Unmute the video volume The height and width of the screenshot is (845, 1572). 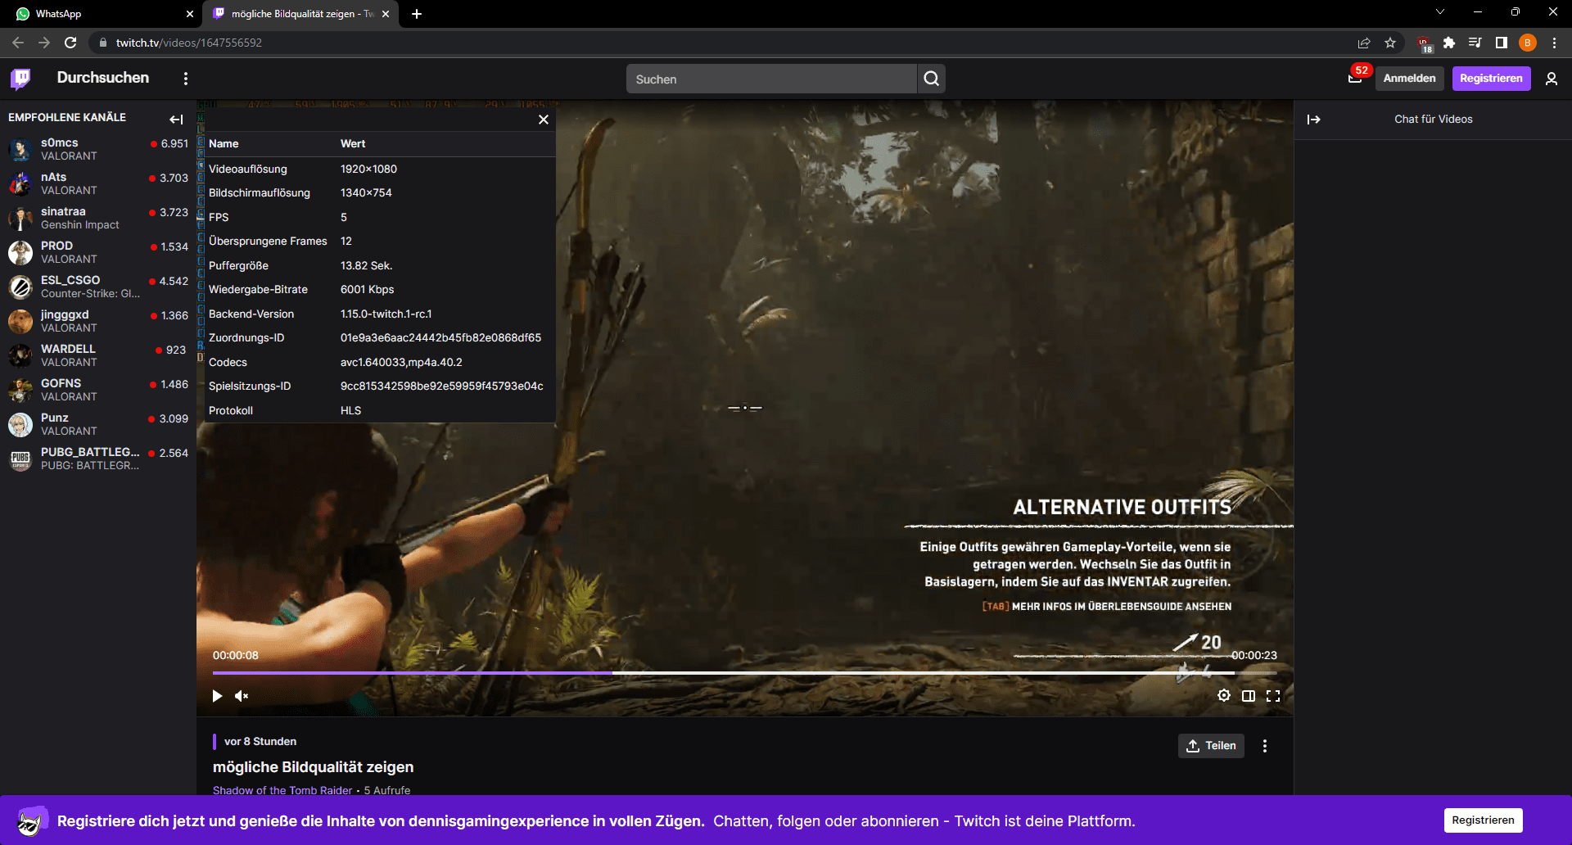pyautogui.click(x=242, y=696)
